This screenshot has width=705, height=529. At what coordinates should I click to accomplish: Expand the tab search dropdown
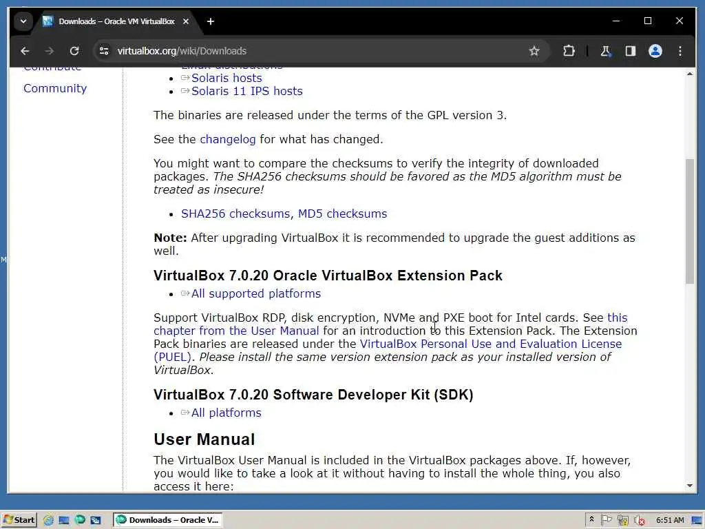coord(23,21)
